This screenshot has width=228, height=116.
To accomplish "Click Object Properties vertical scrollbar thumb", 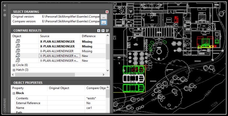I will (x=108, y=94).
